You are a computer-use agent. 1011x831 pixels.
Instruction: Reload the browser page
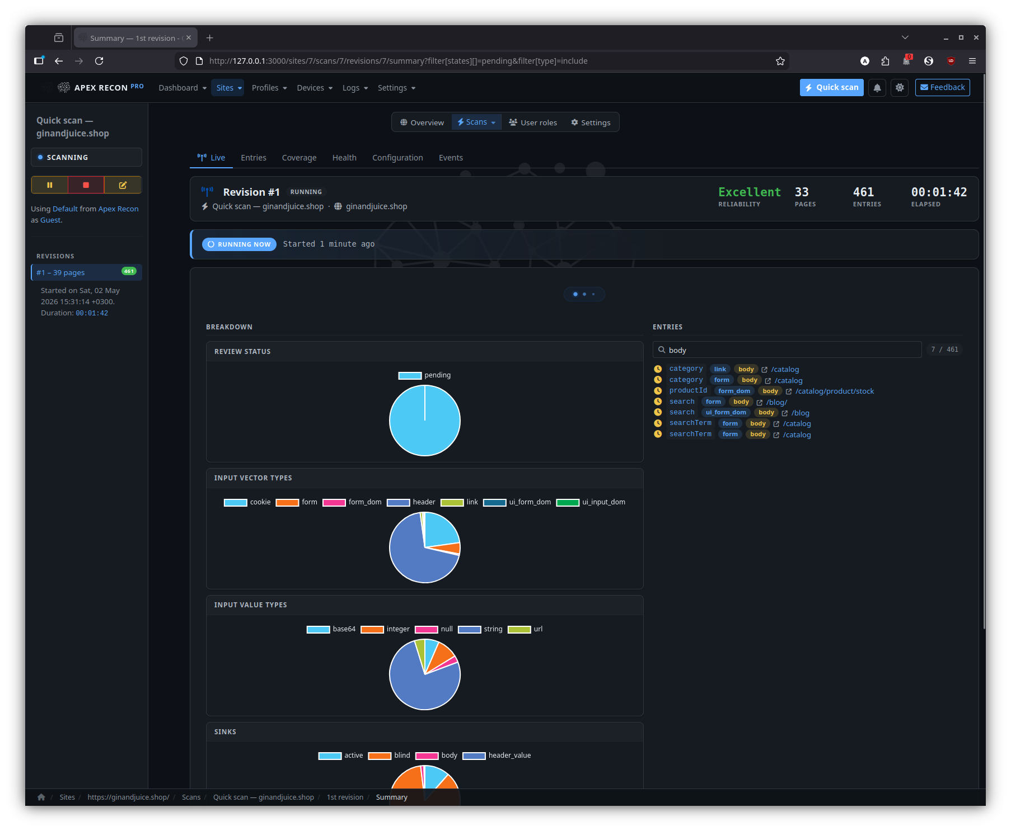99,61
